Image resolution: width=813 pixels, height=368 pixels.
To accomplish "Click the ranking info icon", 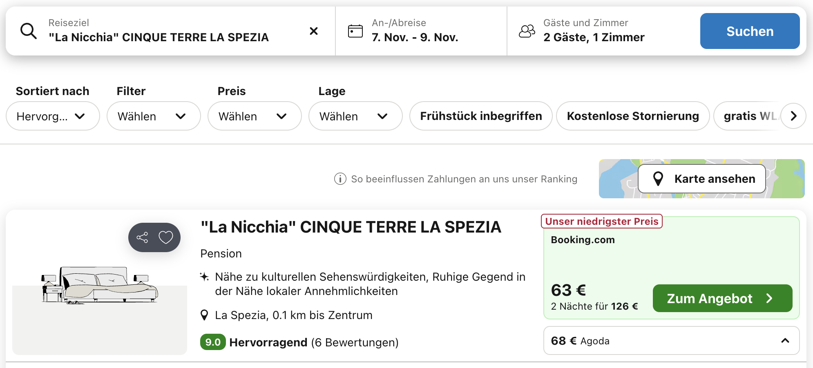I will pyautogui.click(x=340, y=179).
